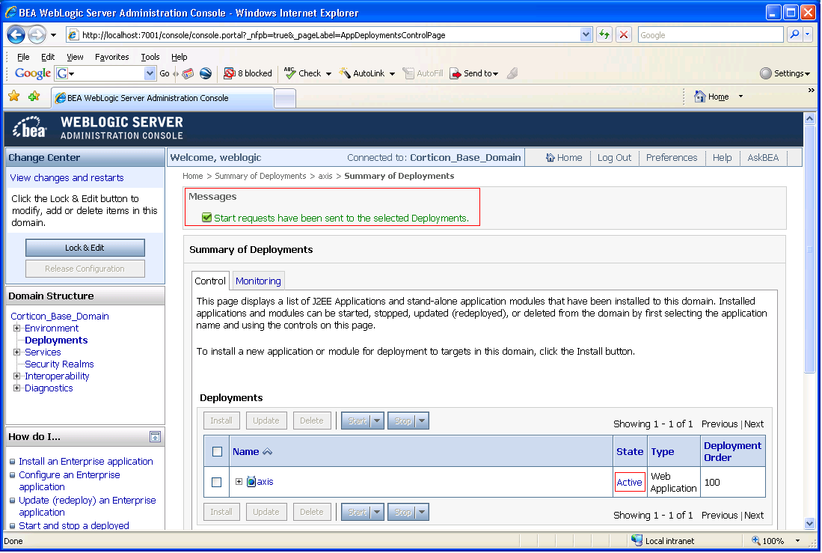This screenshot has height=553, width=822.
Task: Click the Google toolbar Send to icon
Action: tap(455, 73)
